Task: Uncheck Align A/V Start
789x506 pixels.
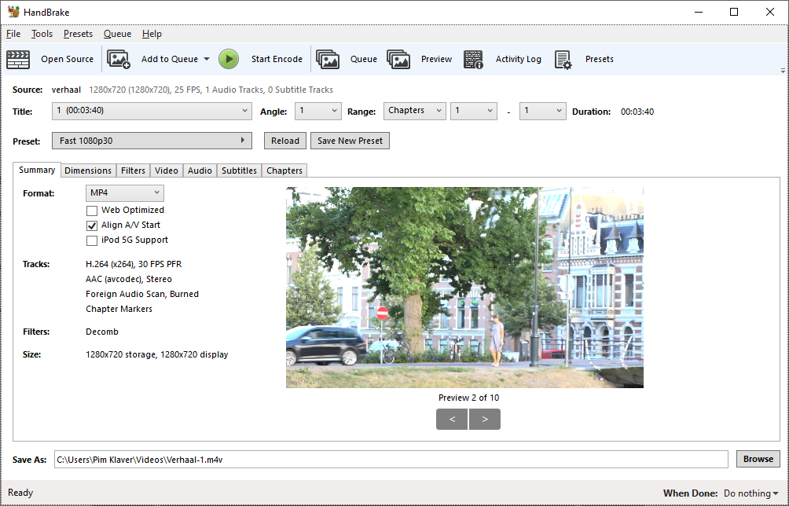Action: 92,225
